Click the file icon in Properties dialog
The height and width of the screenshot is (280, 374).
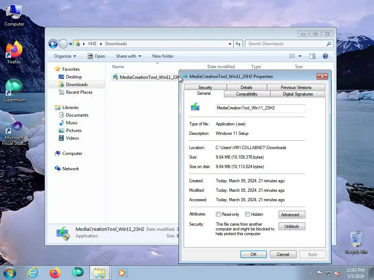(x=195, y=107)
